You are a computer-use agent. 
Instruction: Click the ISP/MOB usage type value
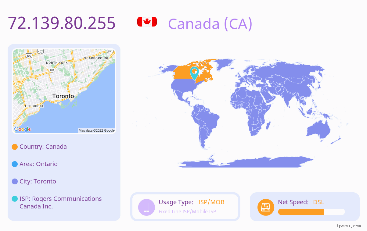pyautogui.click(x=211, y=202)
